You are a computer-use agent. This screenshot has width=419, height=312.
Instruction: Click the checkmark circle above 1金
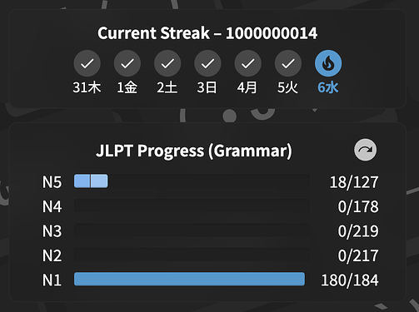[127, 63]
